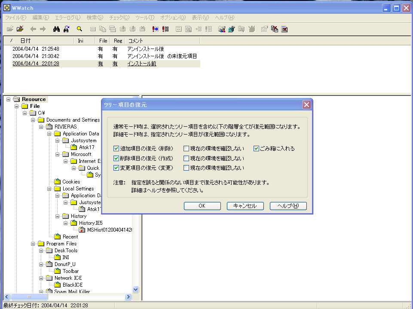Select the MSHist folder icon in tree
This screenshot has height=309, width=413.
(82, 230)
